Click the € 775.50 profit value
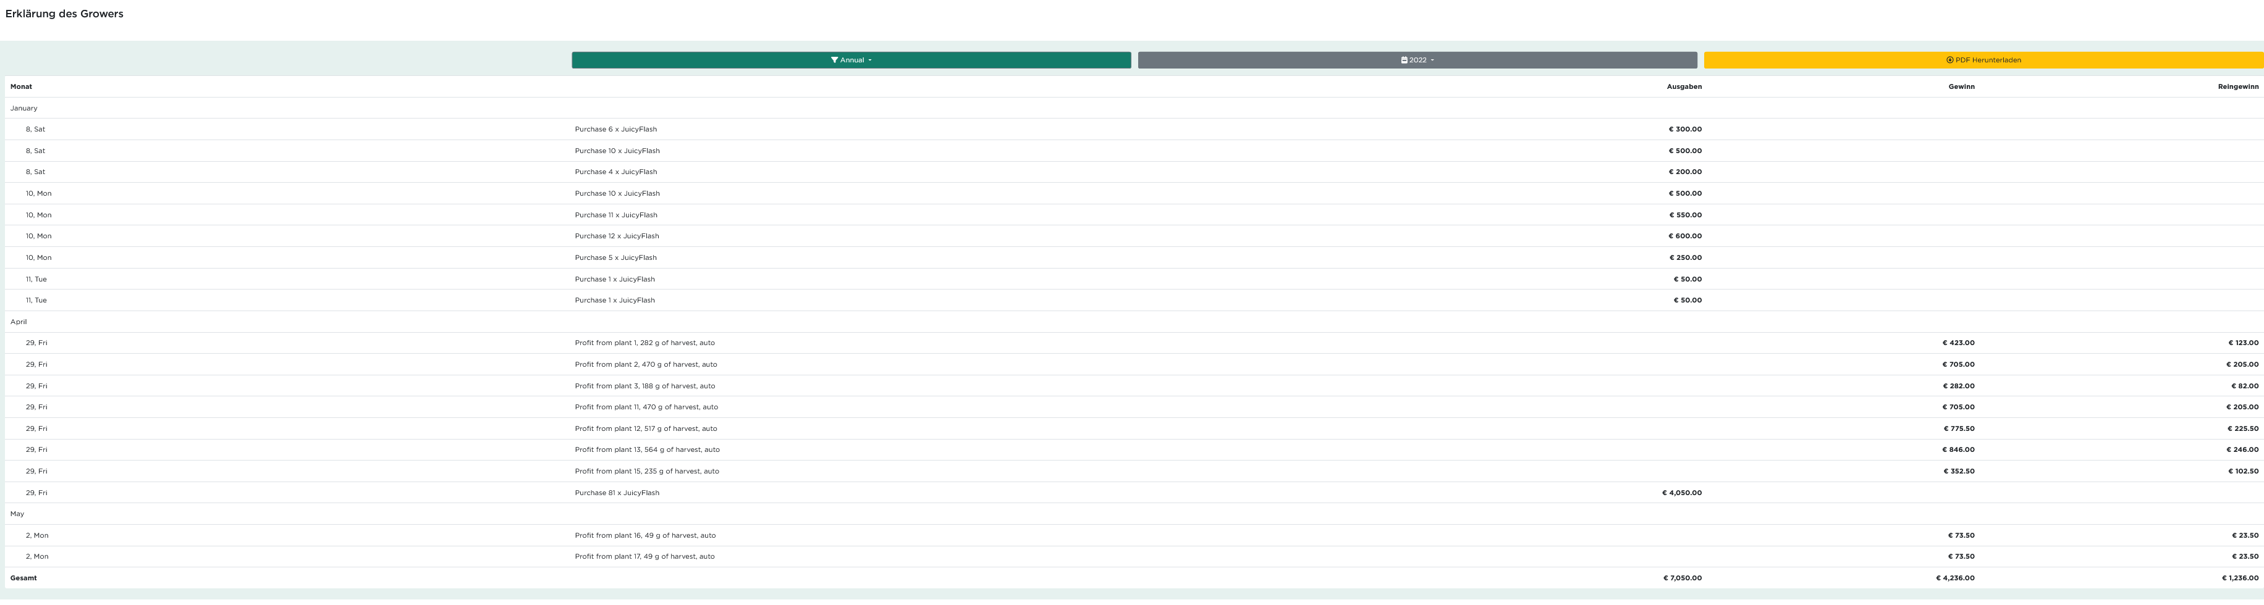This screenshot has height=605, width=2264. coord(1958,430)
